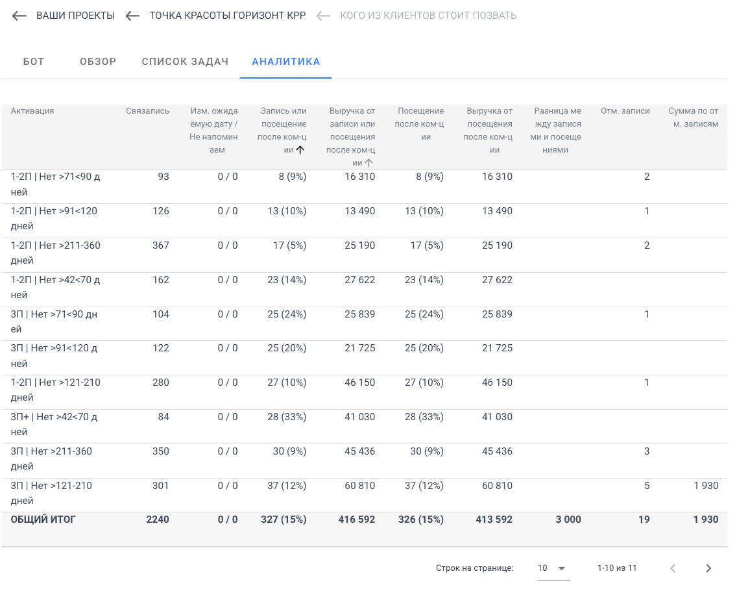Click Сумма по отм. записям header

tap(694, 118)
